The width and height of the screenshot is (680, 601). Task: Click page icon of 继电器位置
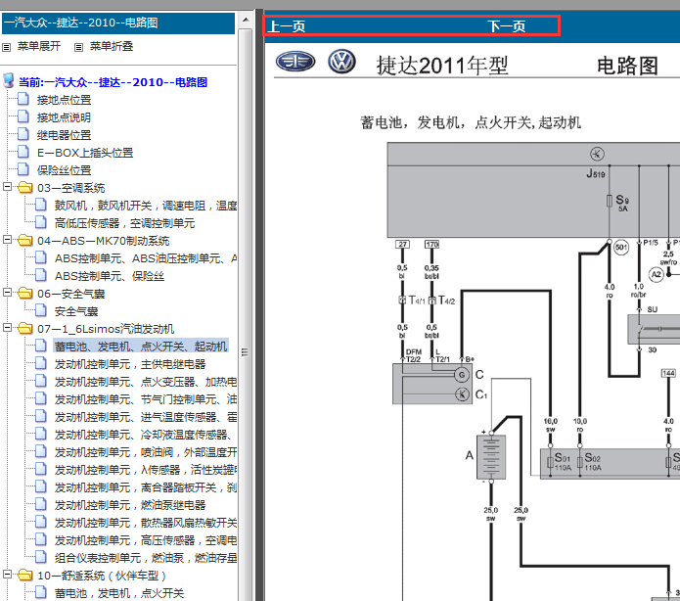[x=23, y=134]
